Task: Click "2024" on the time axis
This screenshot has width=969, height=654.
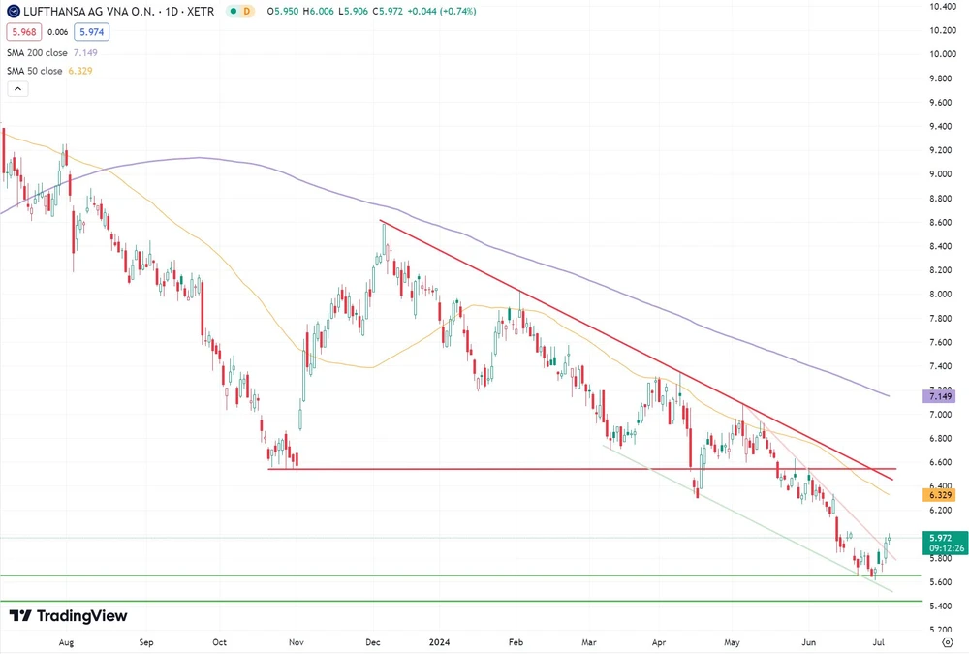Action: (x=441, y=641)
